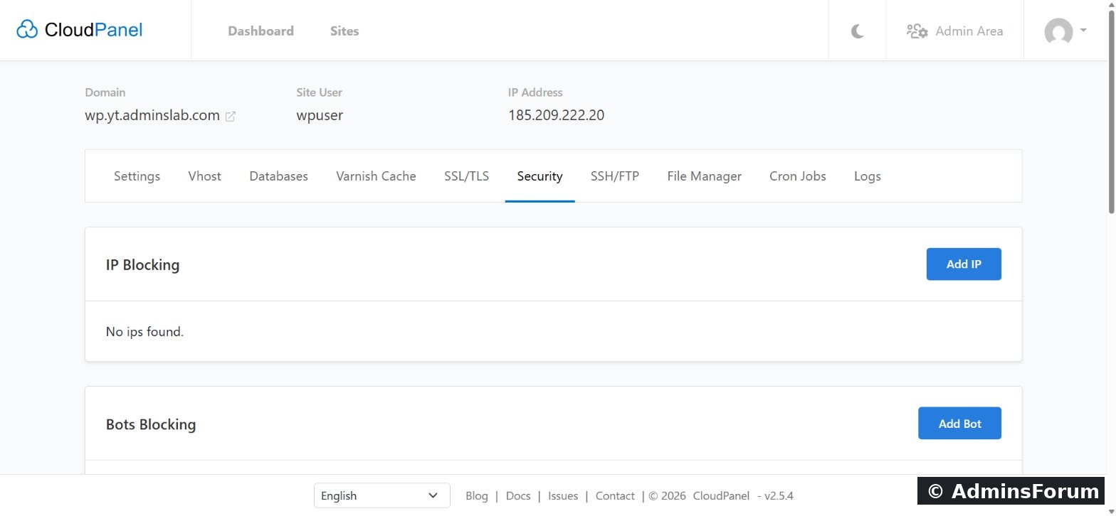Open the Issues footer link
The height and width of the screenshot is (516, 1116).
pos(563,496)
